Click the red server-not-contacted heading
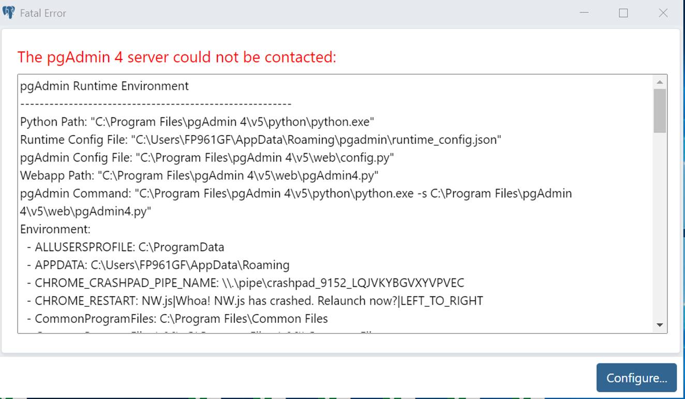 tap(176, 57)
